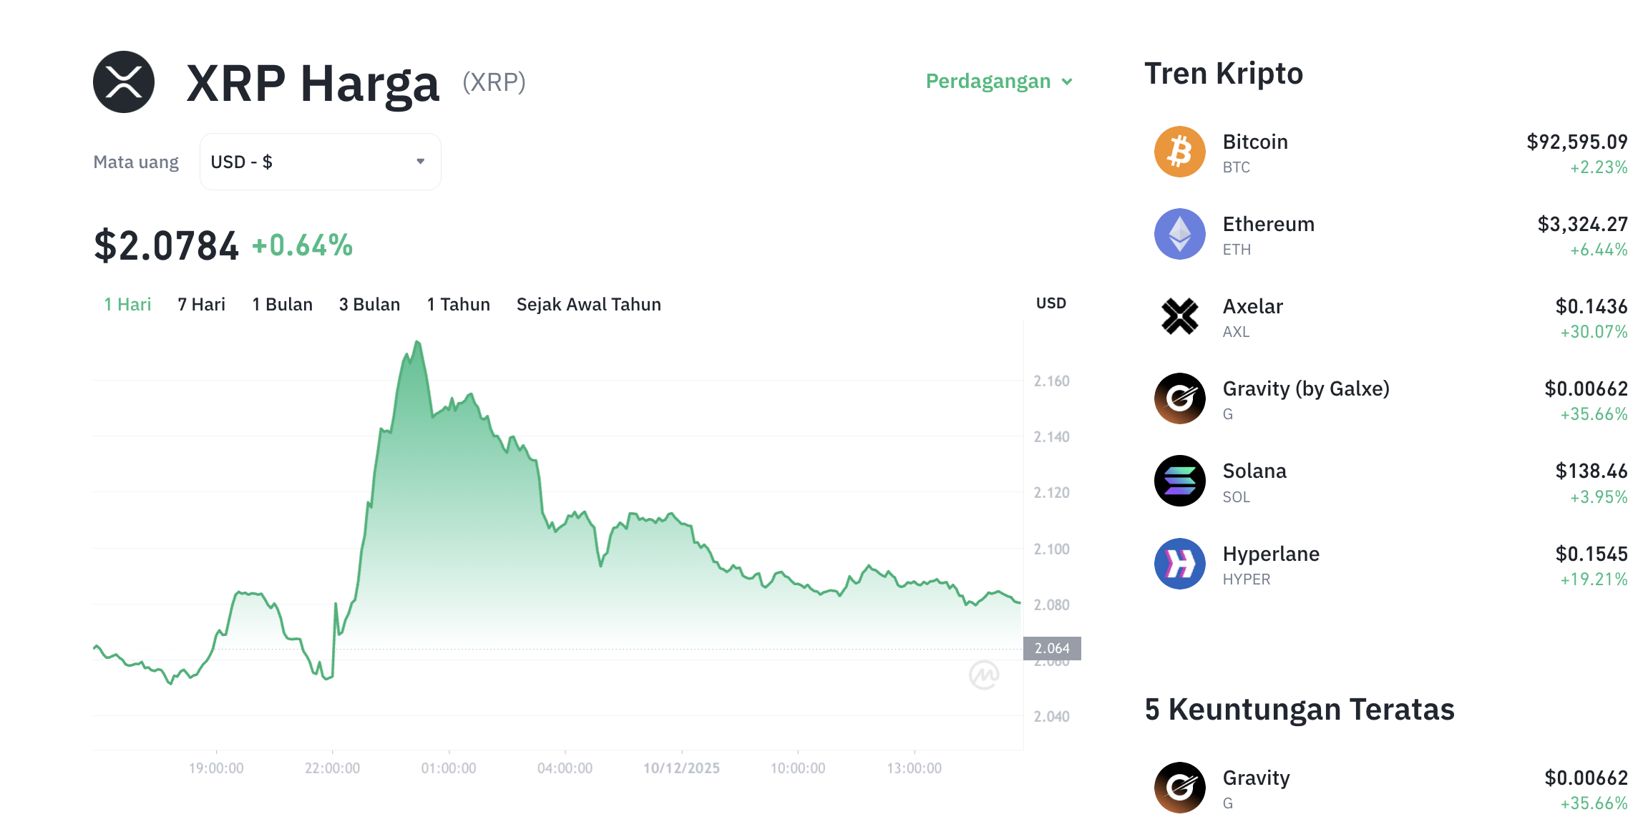Select the 3 Bulan chart period
The height and width of the screenshot is (827, 1643).
[x=369, y=304]
